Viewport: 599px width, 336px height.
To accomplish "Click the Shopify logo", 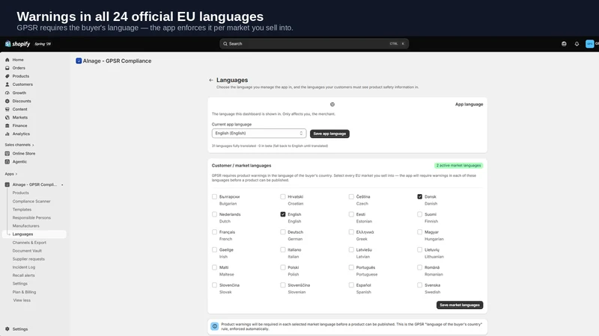I will (17, 44).
